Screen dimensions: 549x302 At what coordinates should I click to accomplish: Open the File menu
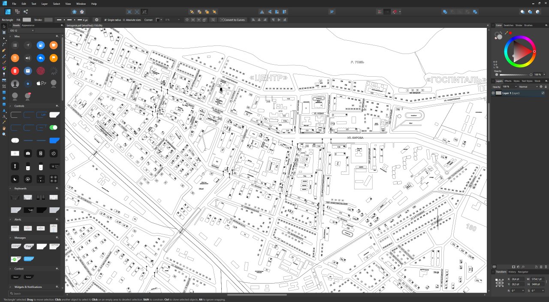(14, 3)
